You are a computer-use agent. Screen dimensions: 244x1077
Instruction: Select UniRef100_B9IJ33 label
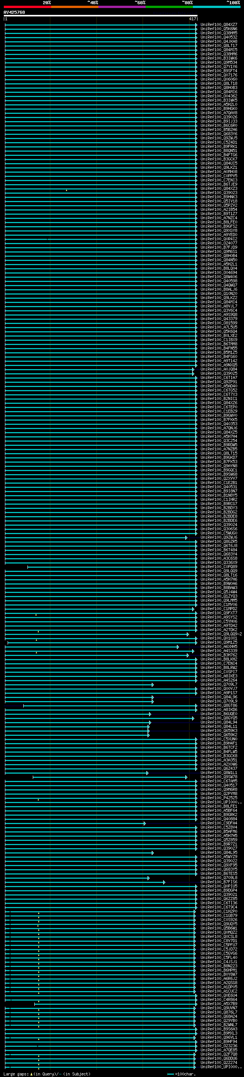pyautogui.click(x=219, y=121)
